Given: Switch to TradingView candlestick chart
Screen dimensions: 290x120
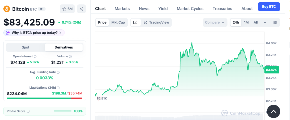Looking at the screenshot, I should [157, 22].
